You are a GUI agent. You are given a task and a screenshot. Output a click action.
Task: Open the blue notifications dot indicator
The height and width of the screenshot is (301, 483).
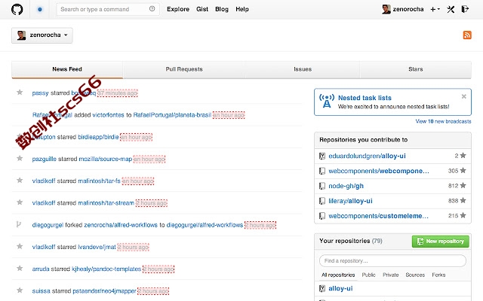(40, 10)
